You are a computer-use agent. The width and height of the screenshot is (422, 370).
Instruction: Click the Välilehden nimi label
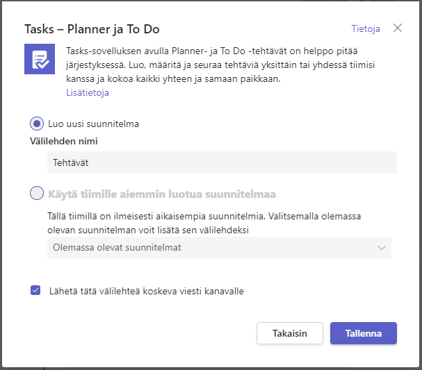[64, 141]
